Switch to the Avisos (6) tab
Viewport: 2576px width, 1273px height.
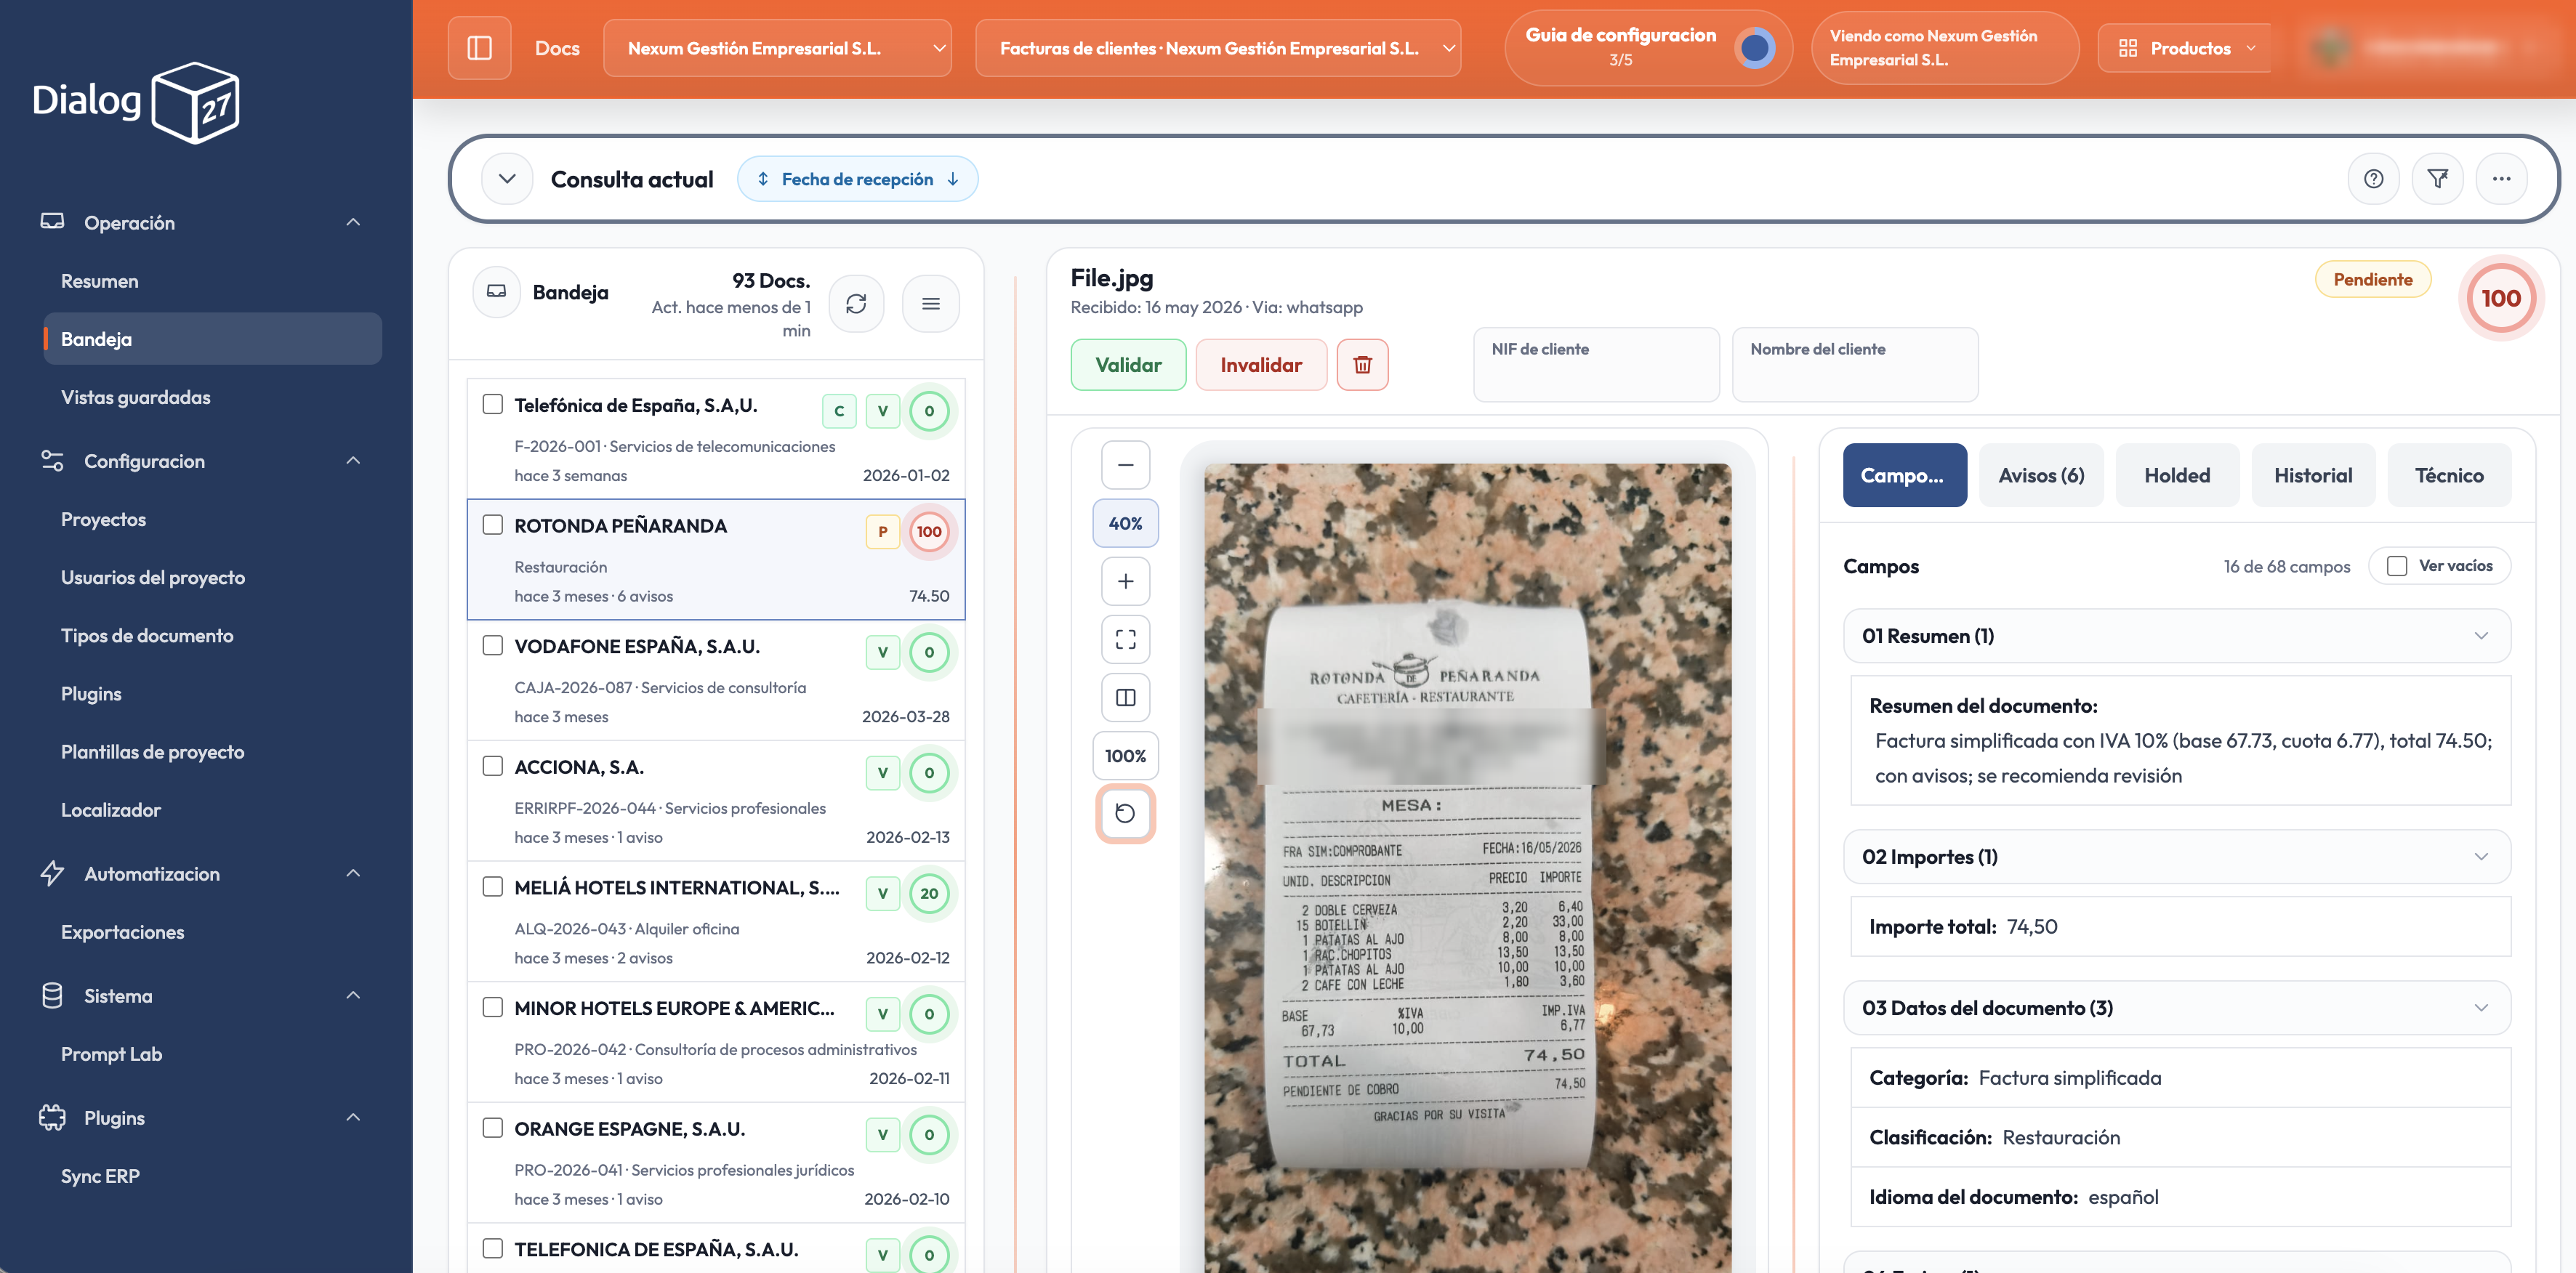click(x=2040, y=475)
